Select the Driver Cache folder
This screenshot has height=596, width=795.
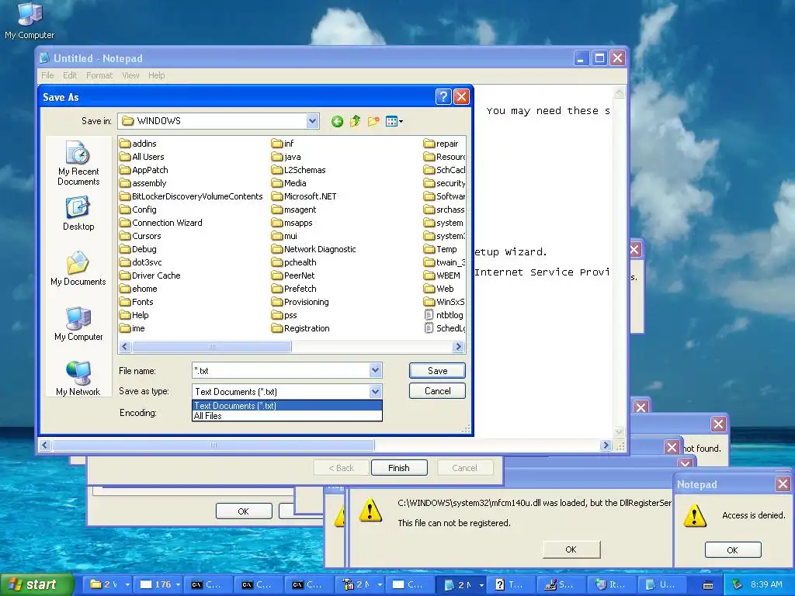150,275
